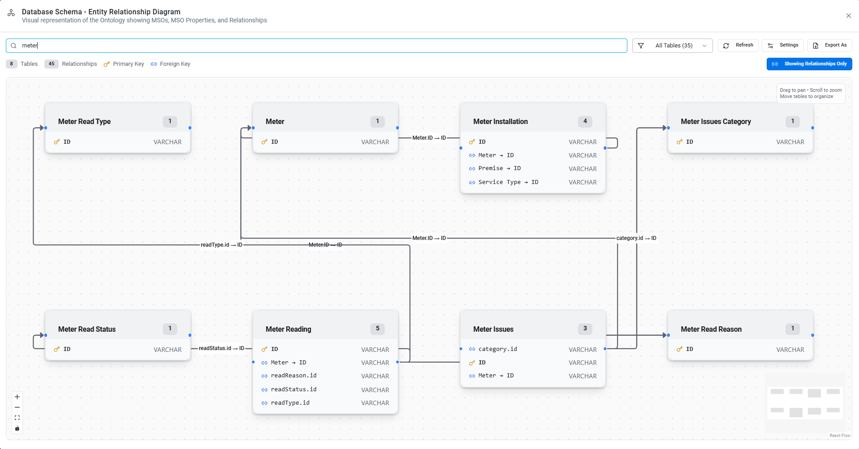Refresh the schema diagram

click(738, 45)
